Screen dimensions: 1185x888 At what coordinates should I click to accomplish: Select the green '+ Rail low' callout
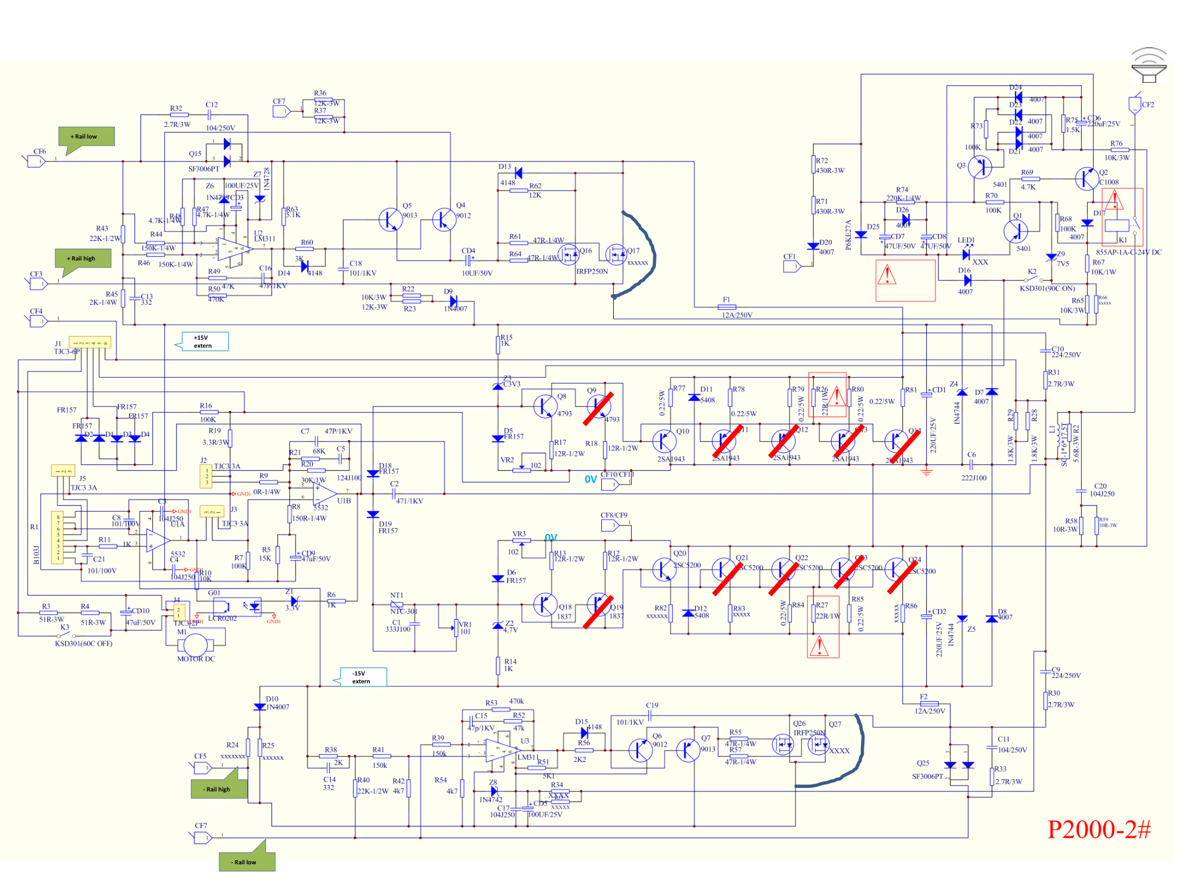coord(87,137)
